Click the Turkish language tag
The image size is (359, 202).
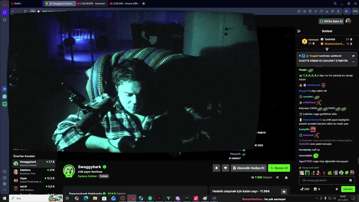tap(104, 176)
